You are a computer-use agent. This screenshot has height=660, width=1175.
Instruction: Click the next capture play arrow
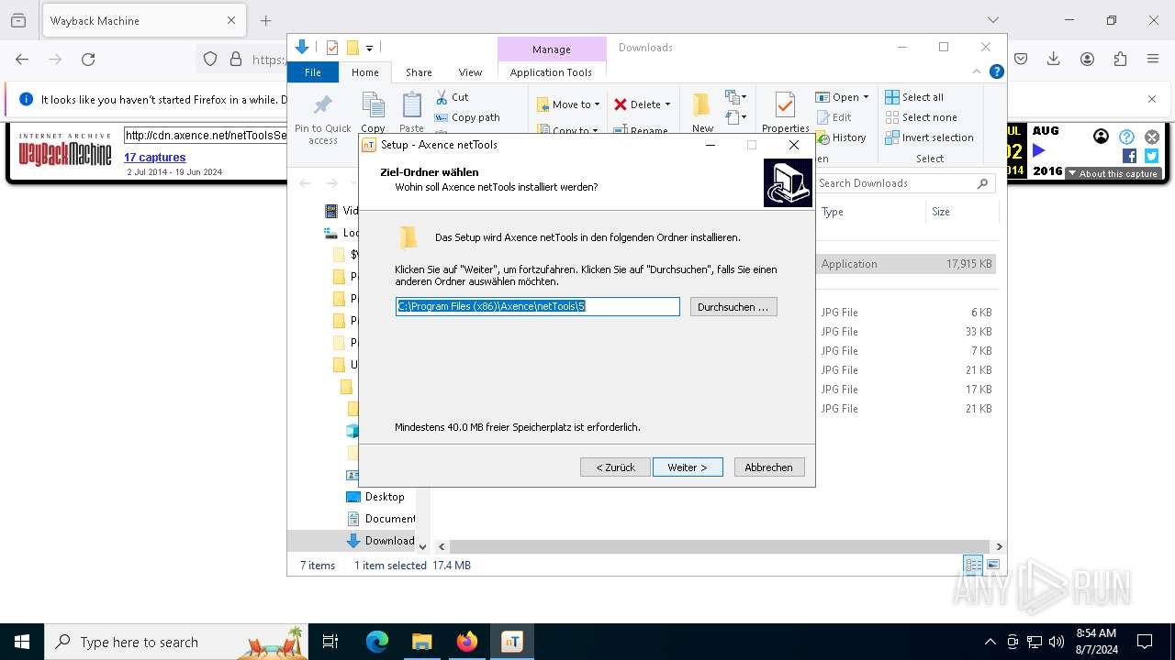(x=1038, y=150)
